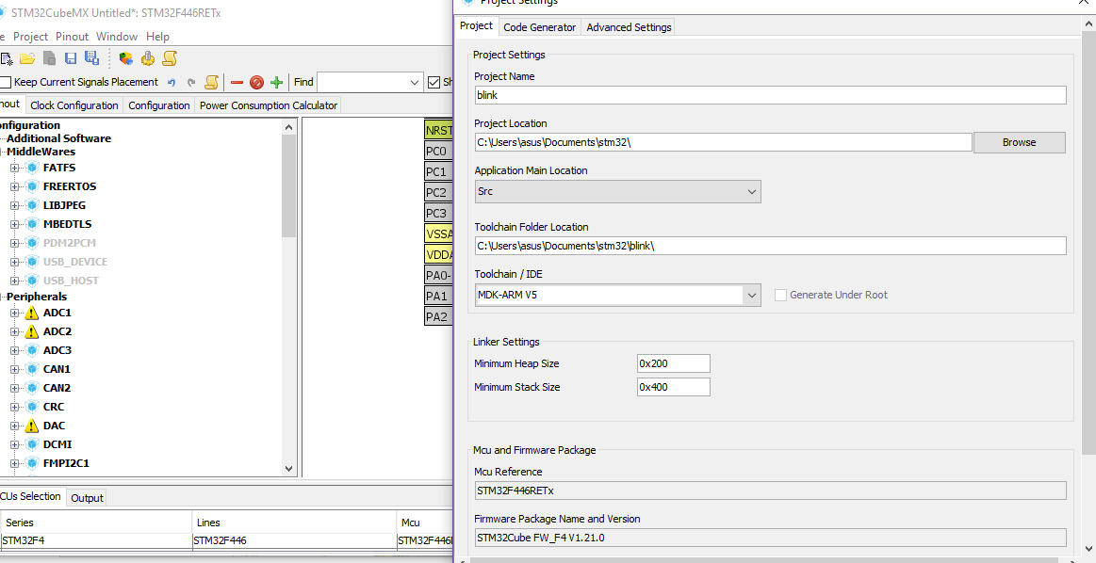This screenshot has height=563, width=1096.
Task: Click the NRST pin on chip
Action: coord(439,131)
